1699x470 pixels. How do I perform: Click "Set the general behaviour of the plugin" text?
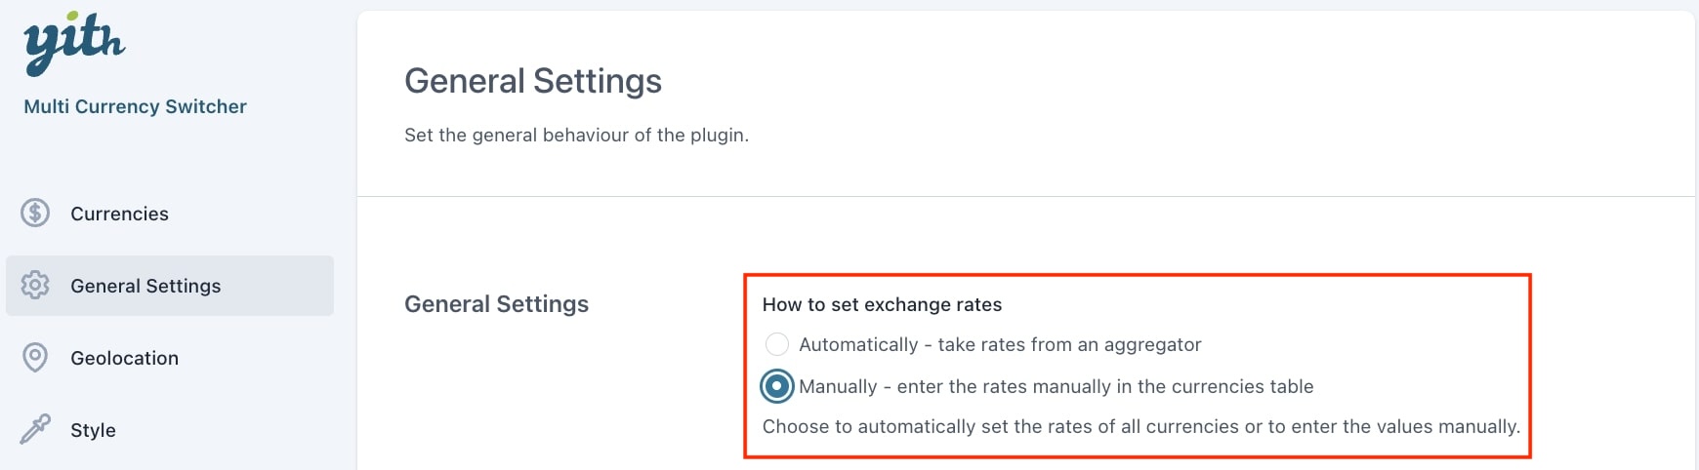point(576,135)
